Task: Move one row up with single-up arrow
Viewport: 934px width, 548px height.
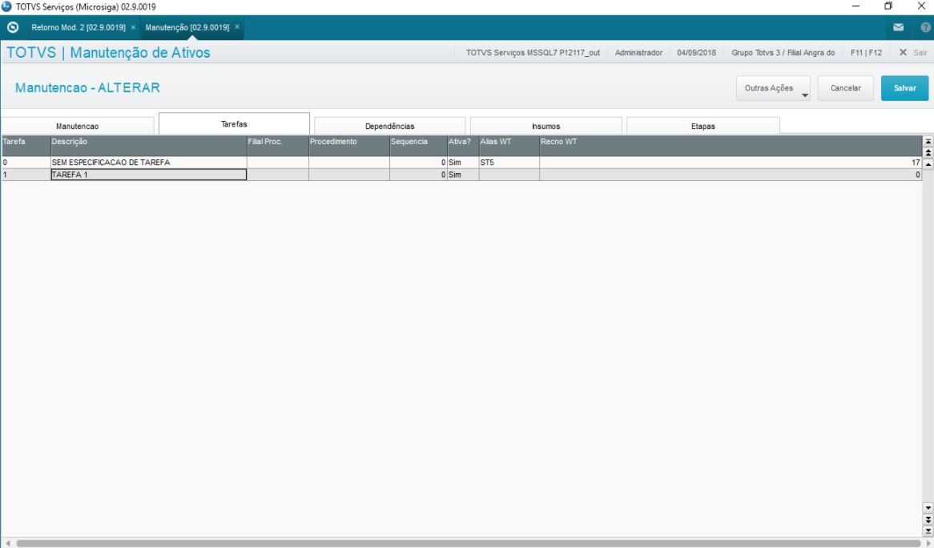Action: click(928, 163)
